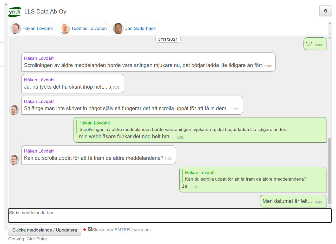The width and height of the screenshot is (336, 244).
Task: Click 'Genväg: Ctrl+Enter' hint text
Action: pos(28,239)
